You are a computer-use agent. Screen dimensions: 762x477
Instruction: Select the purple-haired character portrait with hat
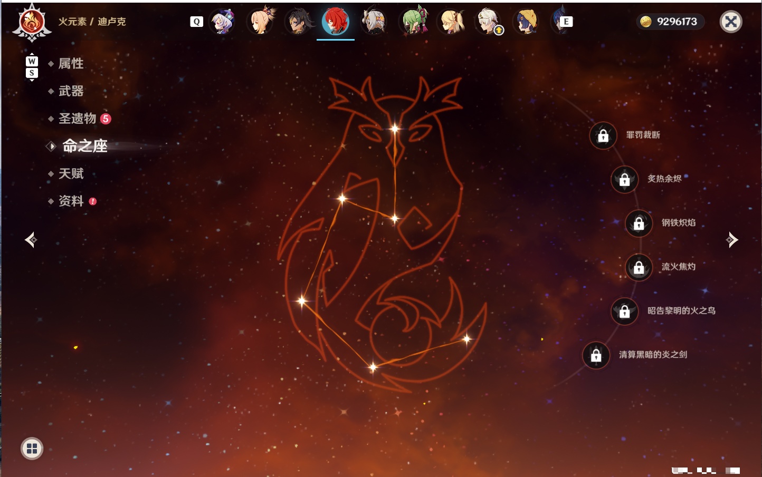(222, 22)
